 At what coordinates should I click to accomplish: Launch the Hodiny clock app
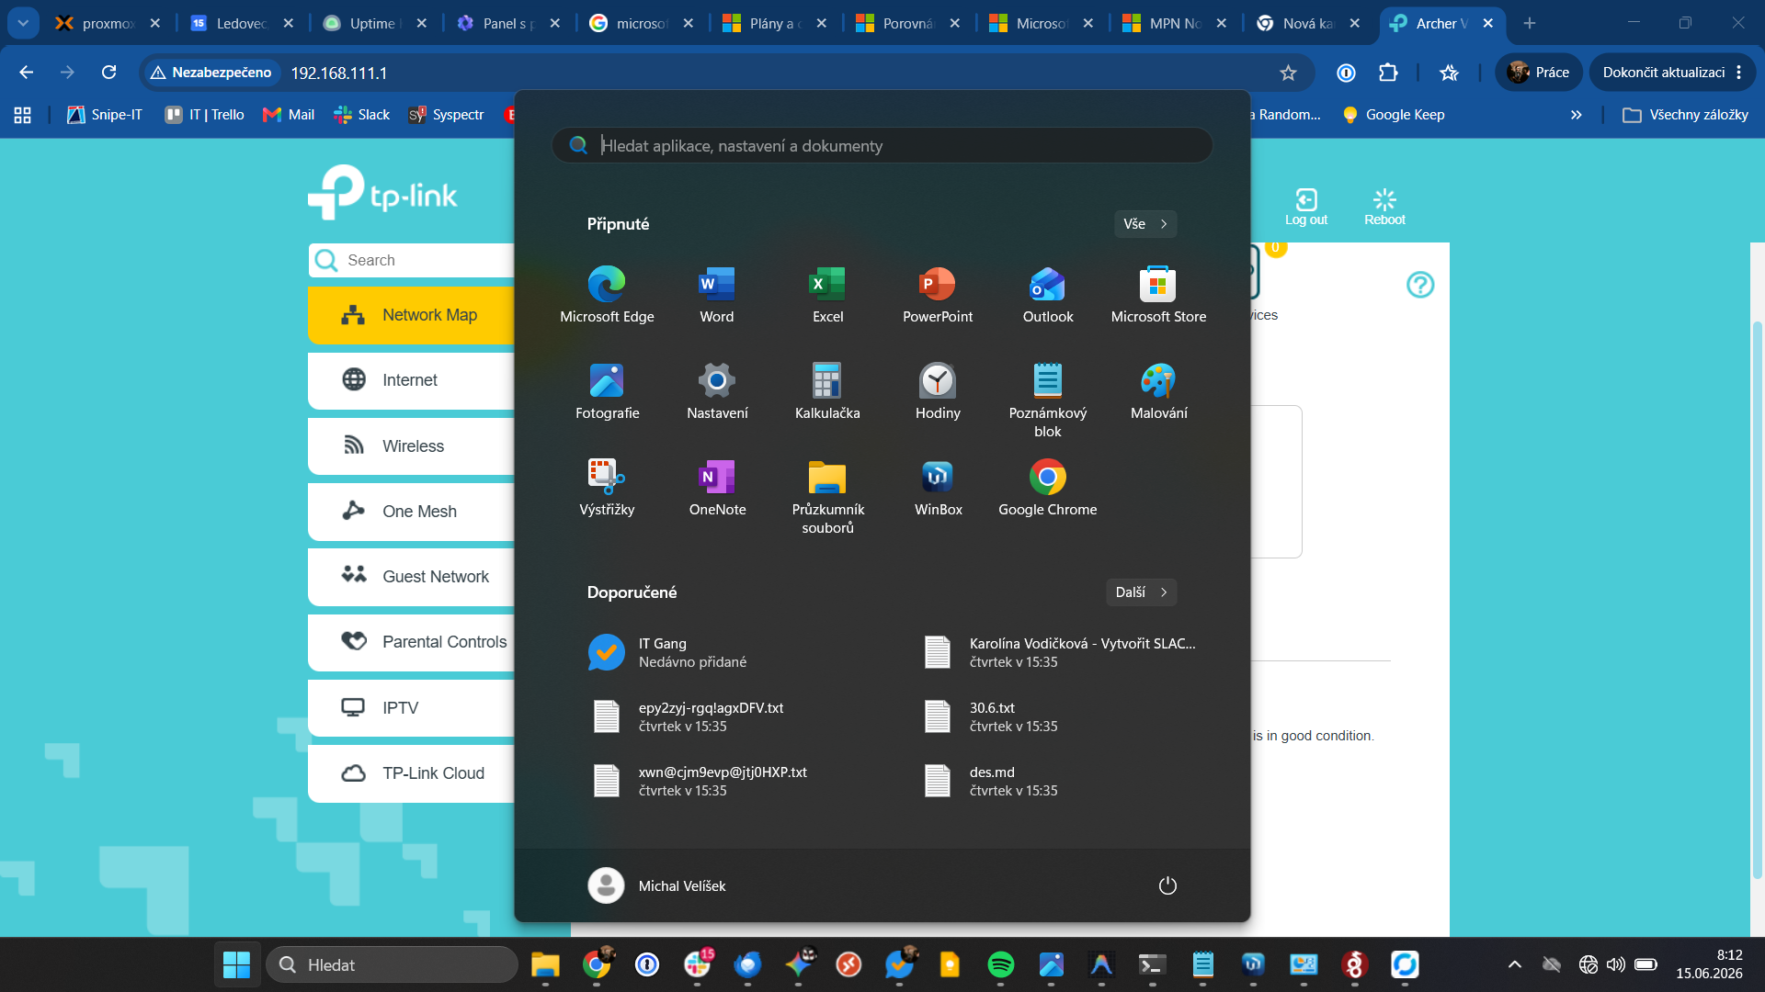(x=938, y=391)
